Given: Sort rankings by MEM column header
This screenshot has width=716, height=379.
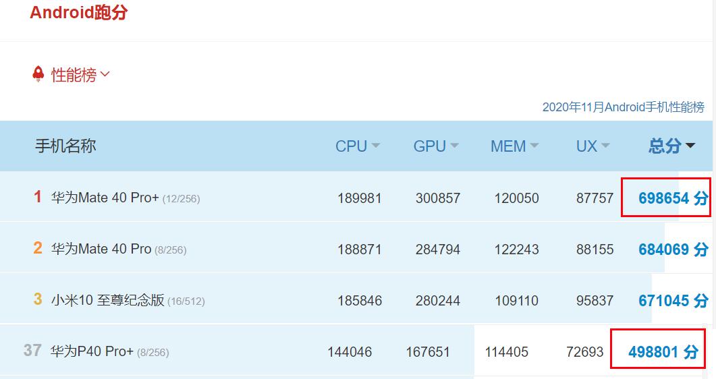Looking at the screenshot, I should coord(514,146).
